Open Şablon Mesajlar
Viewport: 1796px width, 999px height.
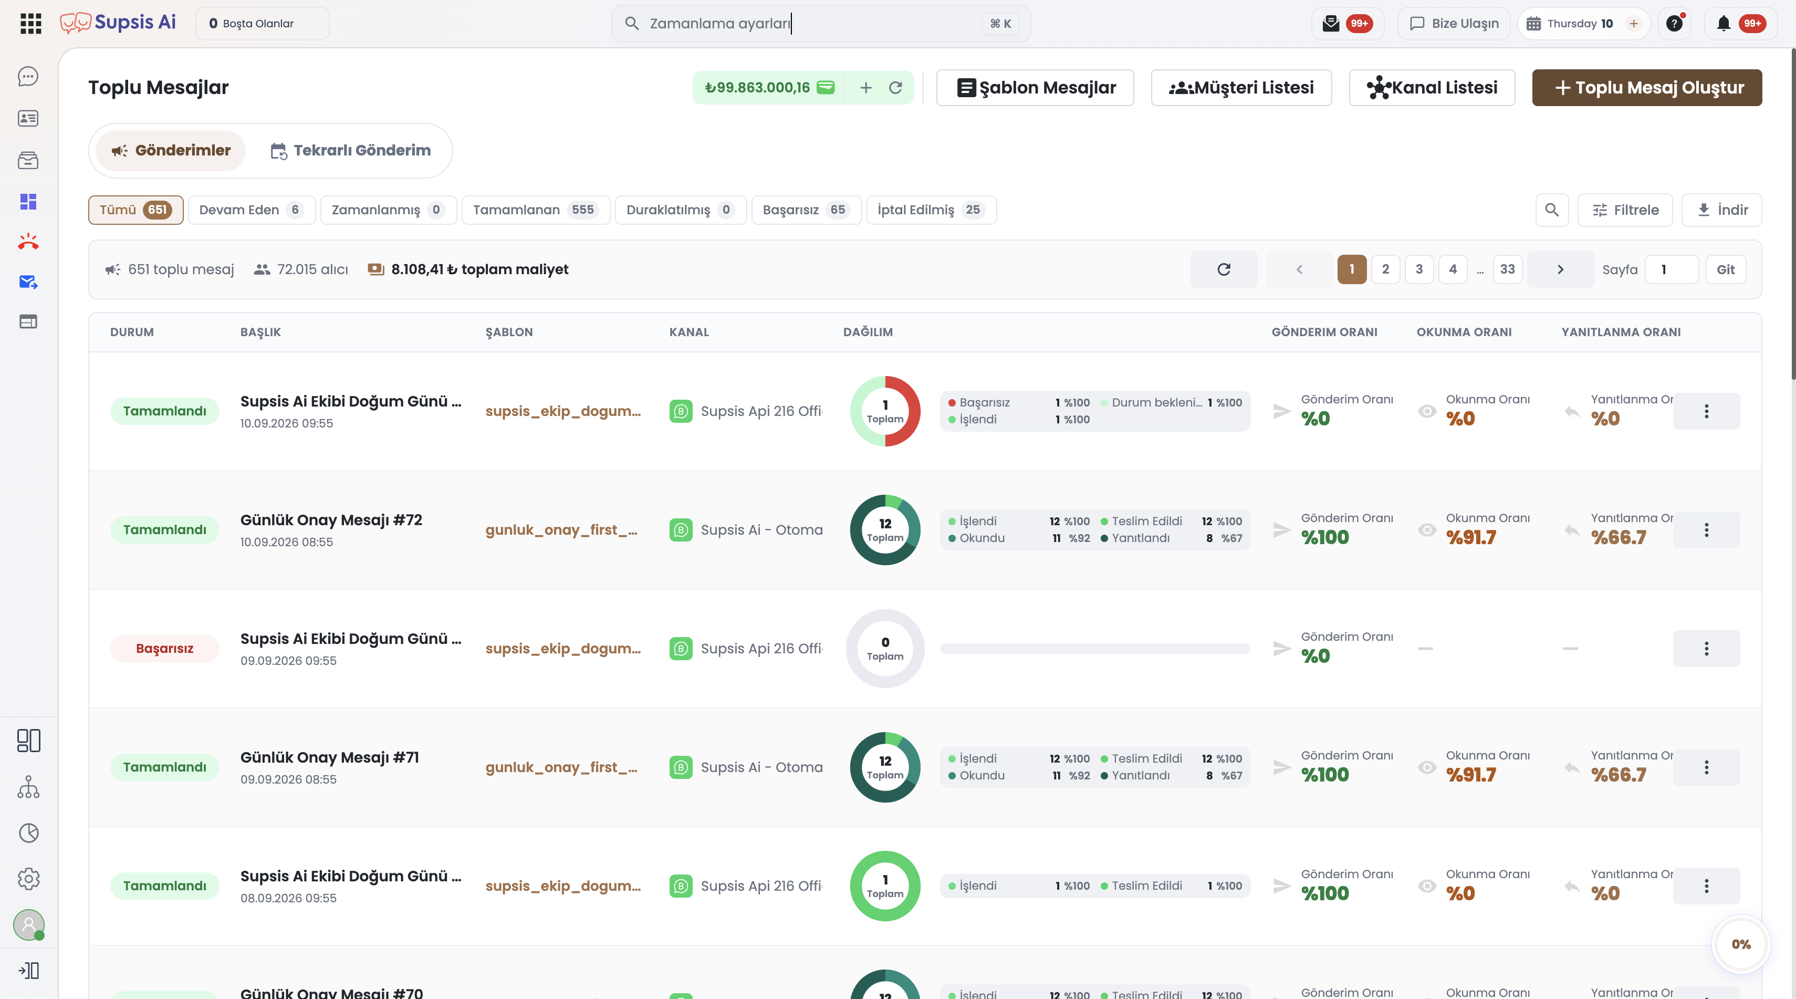pyautogui.click(x=1035, y=88)
